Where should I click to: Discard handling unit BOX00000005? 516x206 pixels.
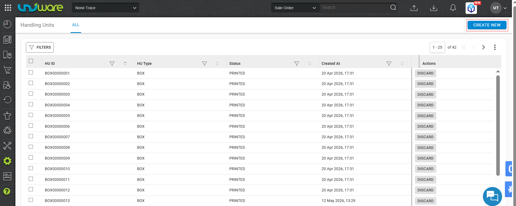point(425,116)
